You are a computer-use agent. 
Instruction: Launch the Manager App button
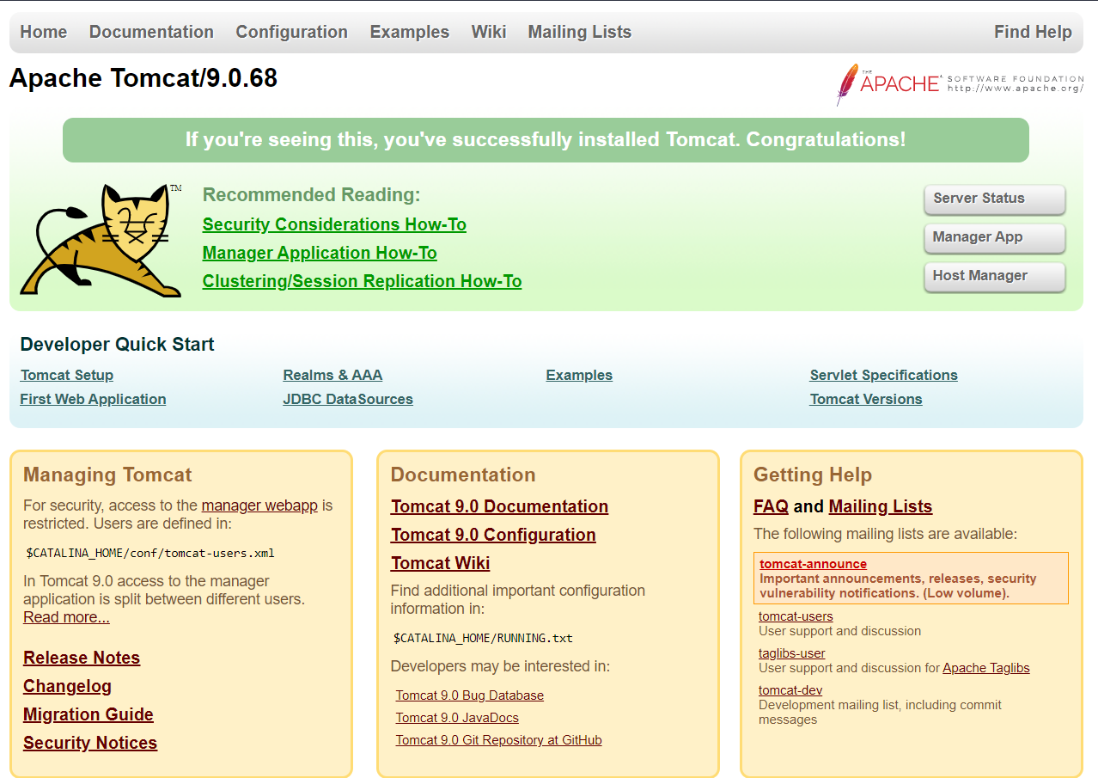pos(995,237)
